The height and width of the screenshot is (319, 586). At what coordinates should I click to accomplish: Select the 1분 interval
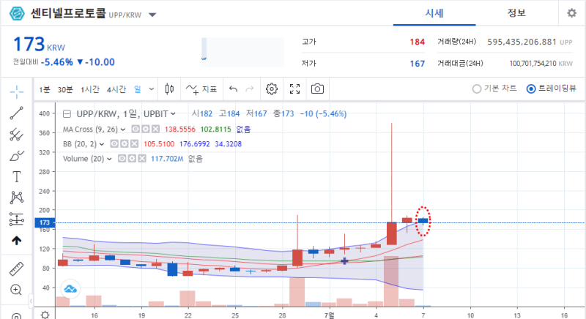pyautogui.click(x=45, y=89)
